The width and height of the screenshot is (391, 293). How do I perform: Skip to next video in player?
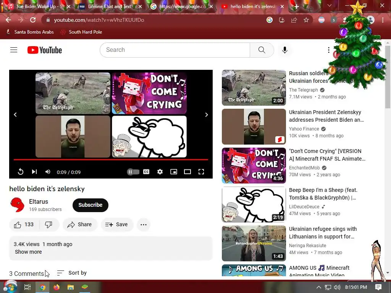[34, 172]
